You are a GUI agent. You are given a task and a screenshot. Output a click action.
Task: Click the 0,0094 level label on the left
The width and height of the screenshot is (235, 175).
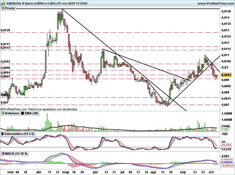coord(5,73)
